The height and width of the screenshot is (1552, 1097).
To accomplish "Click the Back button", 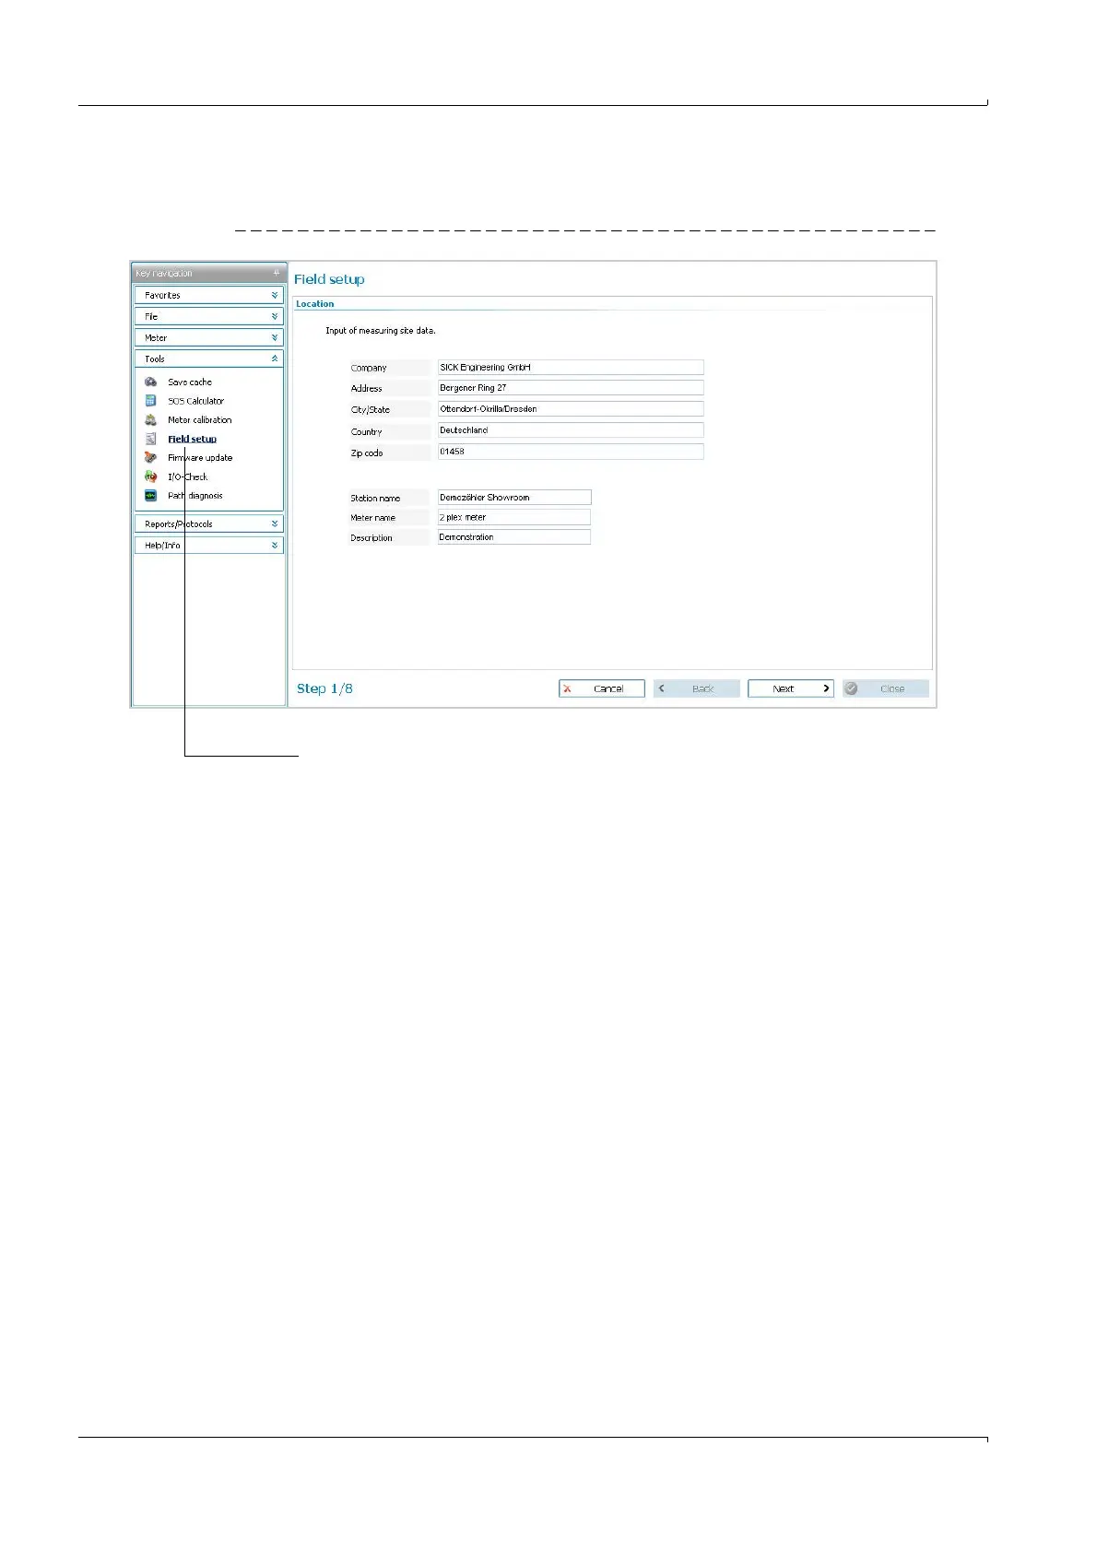I will (697, 688).
